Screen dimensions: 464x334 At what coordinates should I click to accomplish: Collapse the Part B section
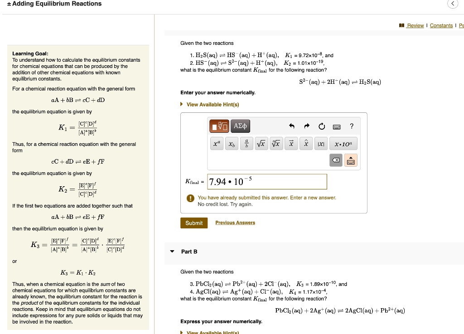click(x=172, y=252)
